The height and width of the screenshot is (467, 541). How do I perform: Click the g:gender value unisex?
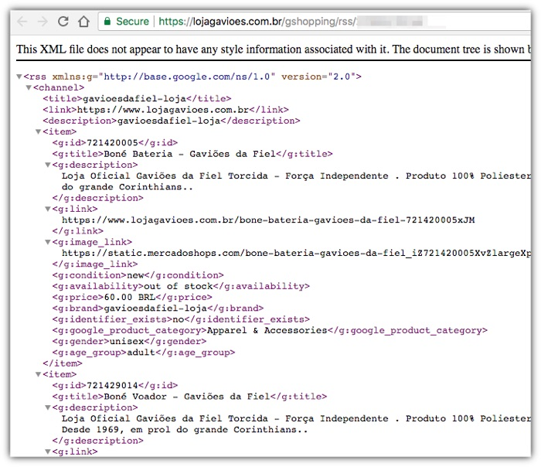pos(127,342)
